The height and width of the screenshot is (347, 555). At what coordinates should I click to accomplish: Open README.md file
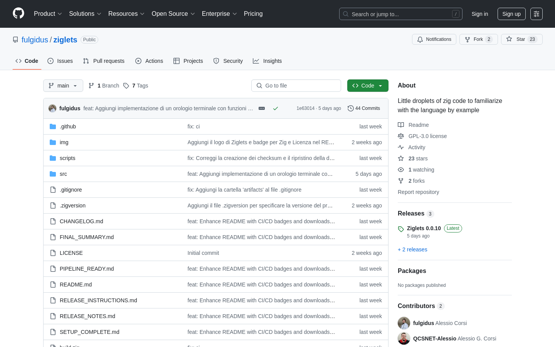[76, 285]
